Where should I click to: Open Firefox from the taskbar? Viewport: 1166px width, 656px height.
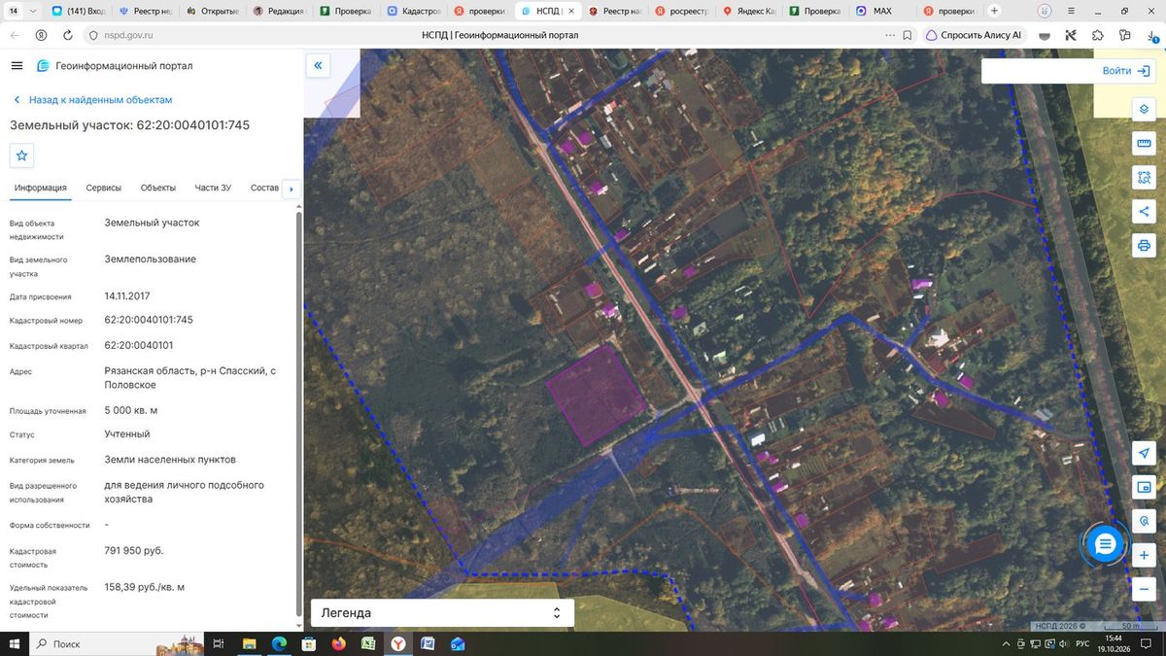coord(338,643)
